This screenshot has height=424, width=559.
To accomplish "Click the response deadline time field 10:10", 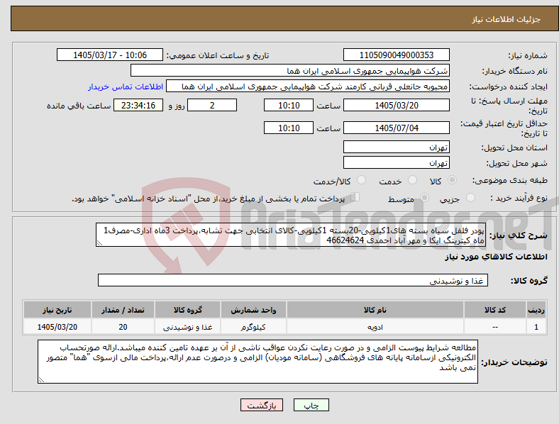I will click(x=289, y=105).
